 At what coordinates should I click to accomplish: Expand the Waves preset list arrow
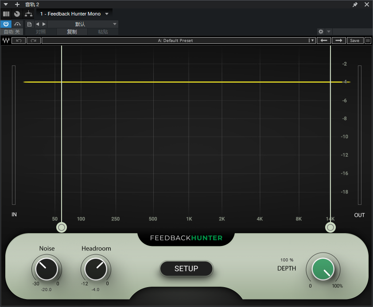click(x=312, y=40)
